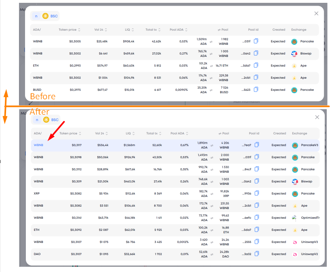Click the UniswapV2 exchange icon
Viewport: 332px width, 272px height.
[295, 254]
